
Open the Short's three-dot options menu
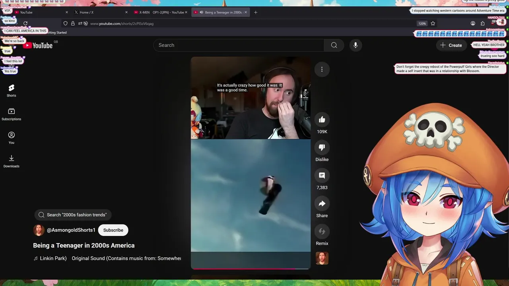tap(322, 70)
